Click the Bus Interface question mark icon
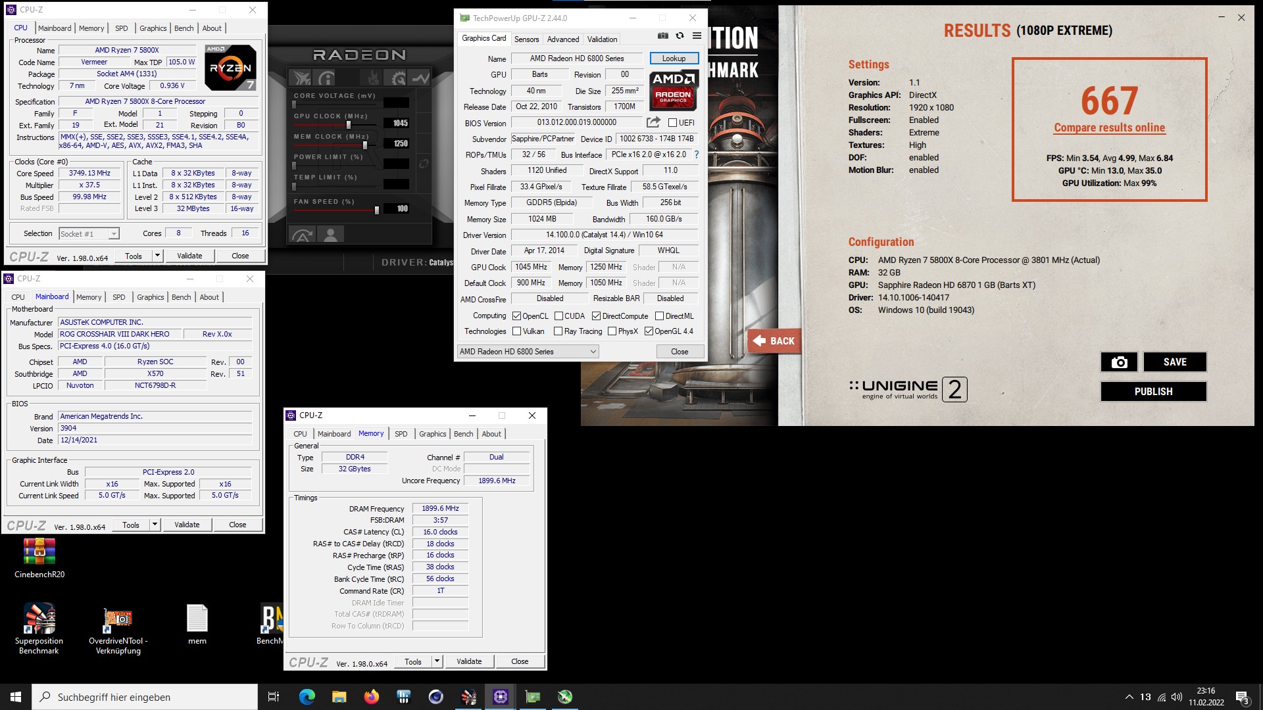This screenshot has height=710, width=1263. coord(696,155)
